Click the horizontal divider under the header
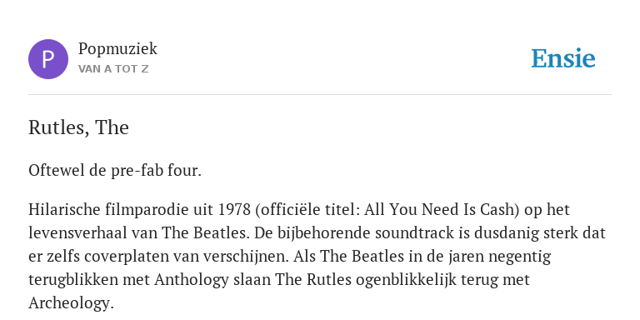Viewport: 640px width, 320px height. tap(320, 95)
